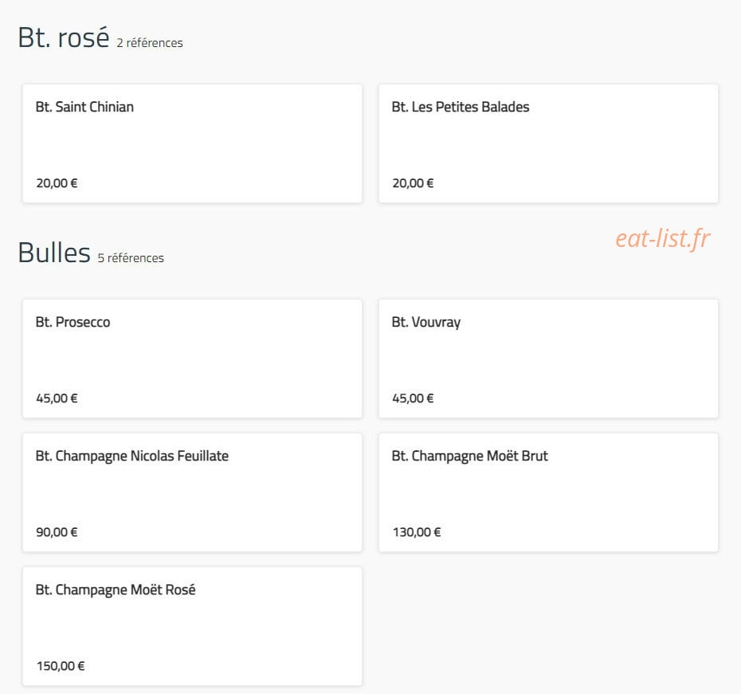This screenshot has width=741, height=694.
Task: Open the Bt. Saint Chinian card
Action: pos(192,143)
